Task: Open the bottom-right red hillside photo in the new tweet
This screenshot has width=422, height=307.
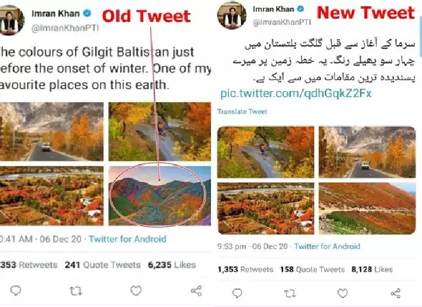Action: coord(367,208)
